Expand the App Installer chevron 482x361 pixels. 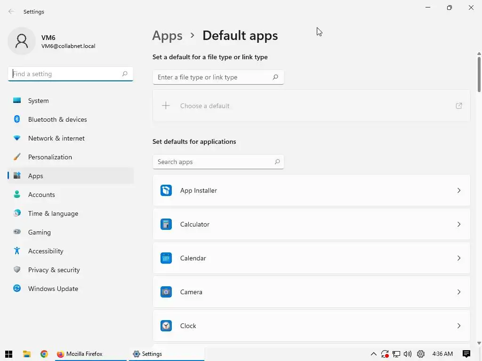[x=459, y=190]
